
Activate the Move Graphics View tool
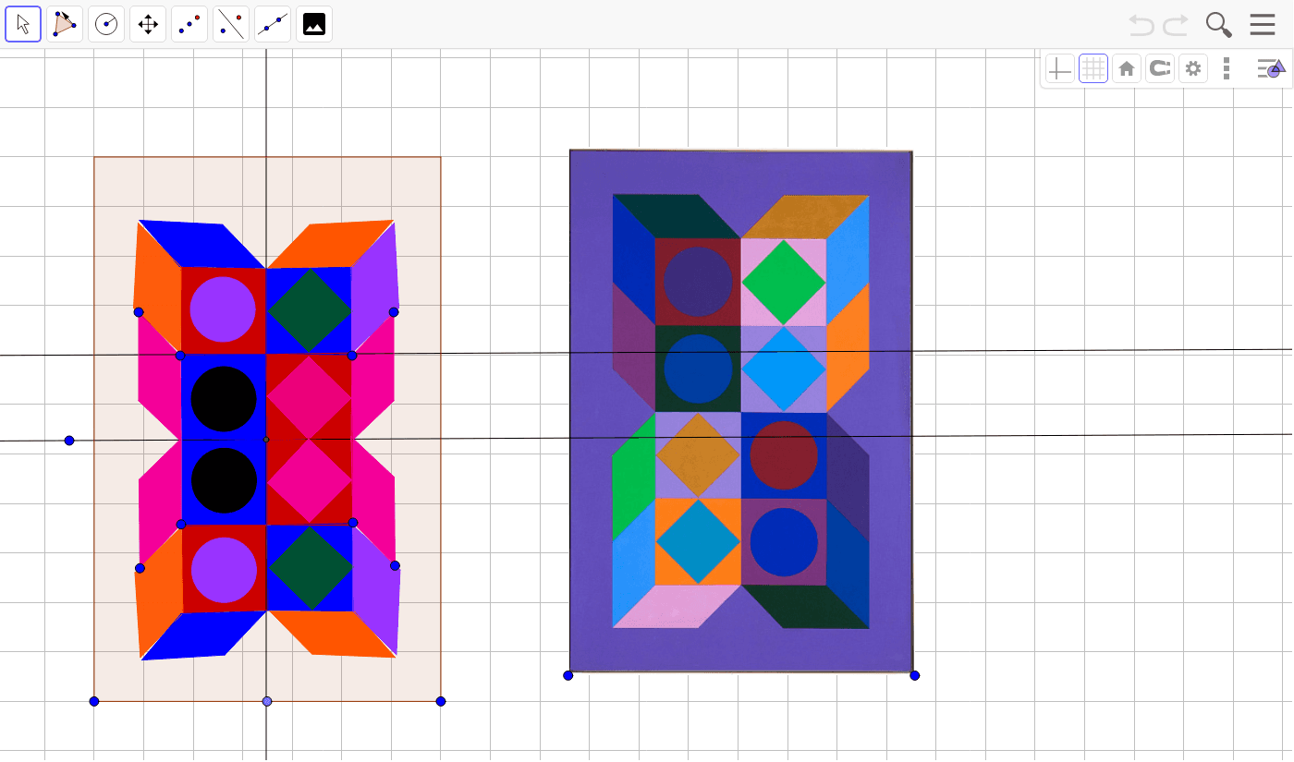(x=148, y=24)
